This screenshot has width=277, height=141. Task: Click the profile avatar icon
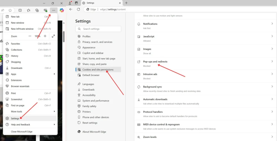point(70,3)
